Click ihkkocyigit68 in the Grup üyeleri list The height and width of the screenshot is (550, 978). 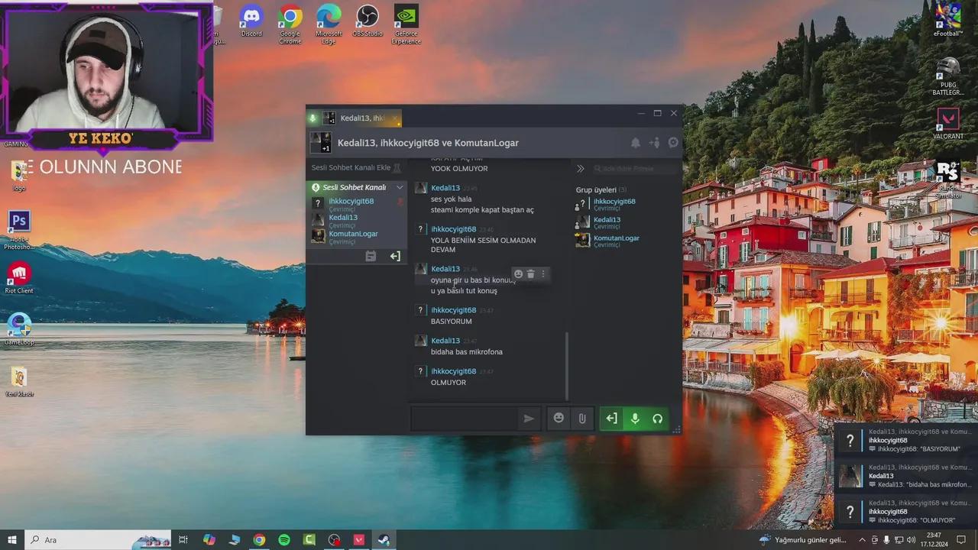coord(614,202)
